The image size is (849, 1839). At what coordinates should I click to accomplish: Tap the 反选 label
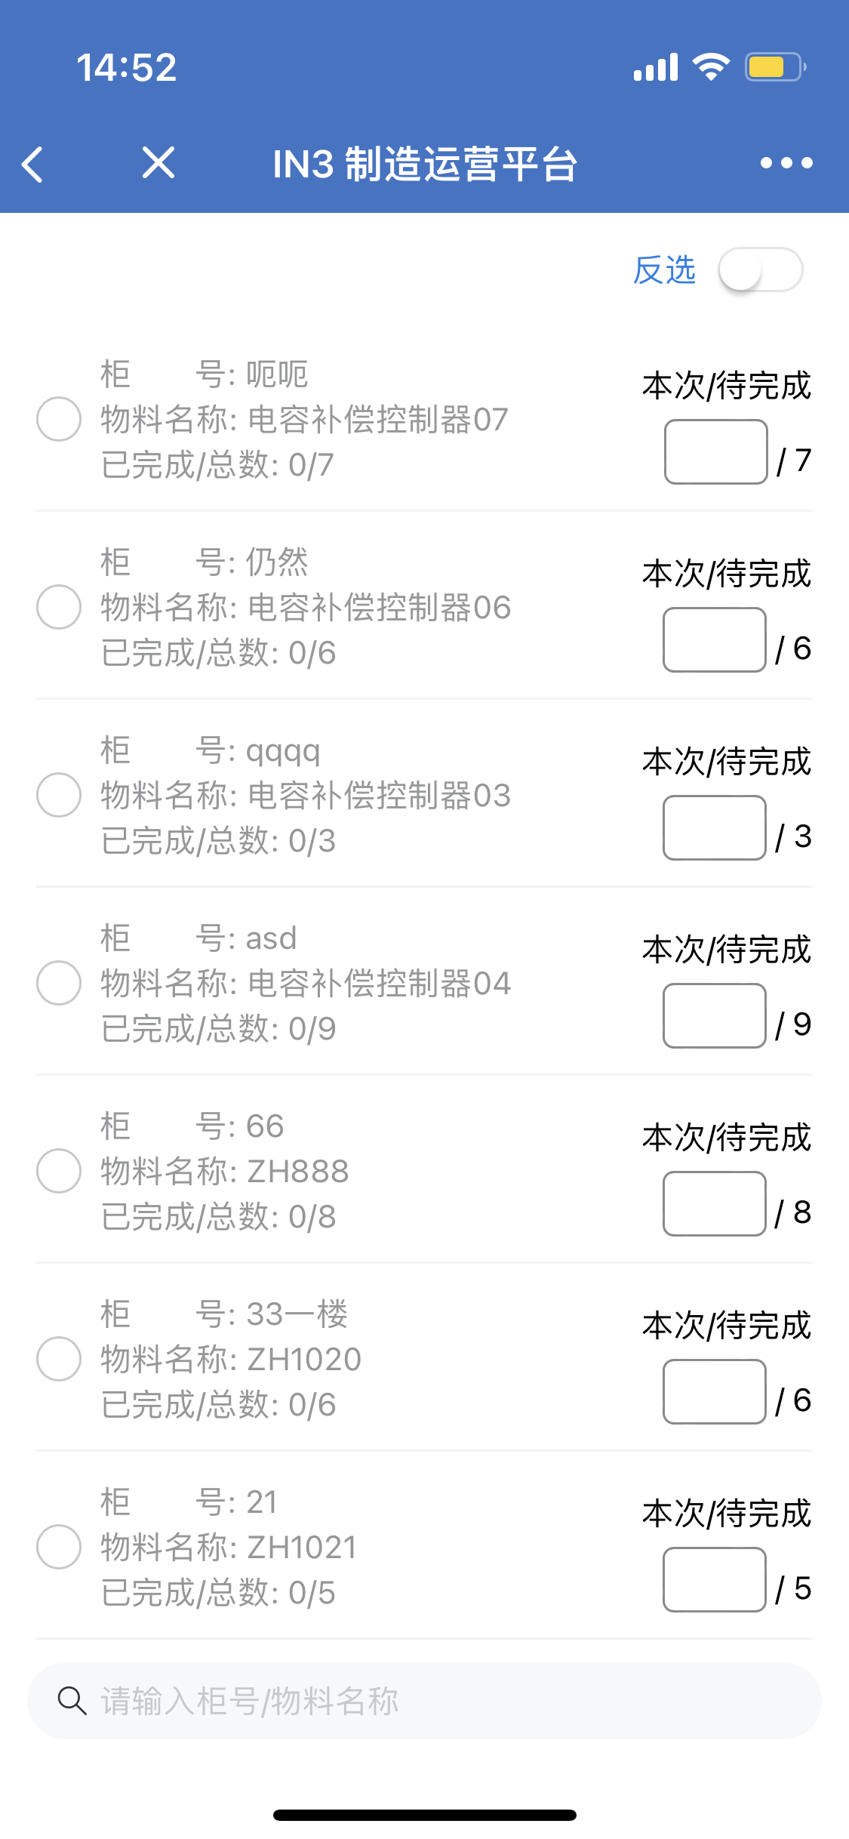tap(664, 270)
